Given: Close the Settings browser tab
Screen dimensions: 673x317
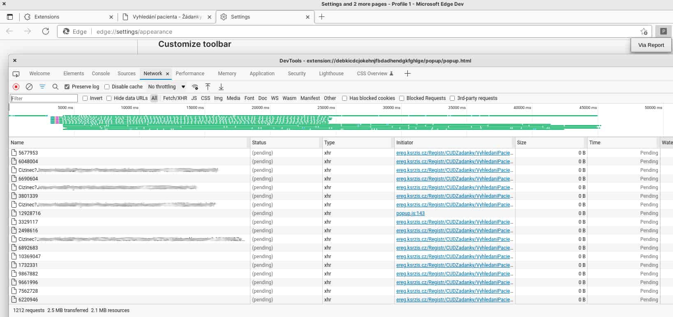Looking at the screenshot, I should [x=308, y=17].
